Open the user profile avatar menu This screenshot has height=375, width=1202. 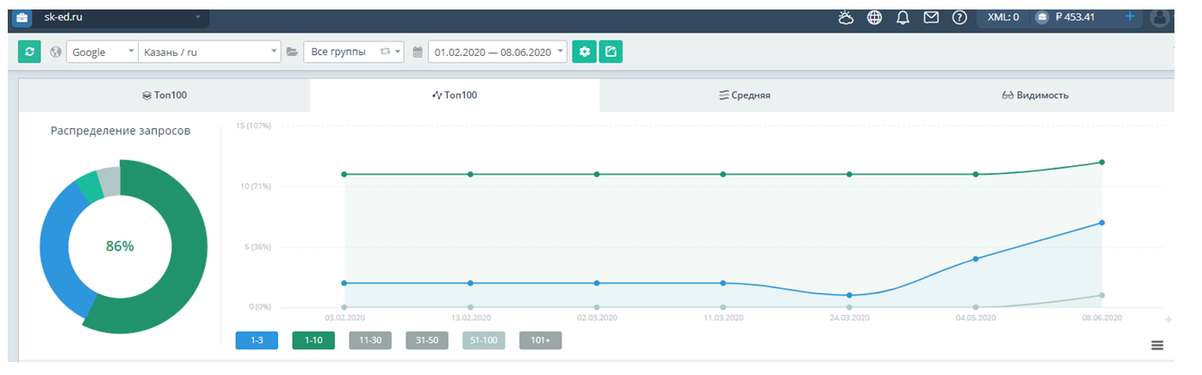[x=1160, y=17]
